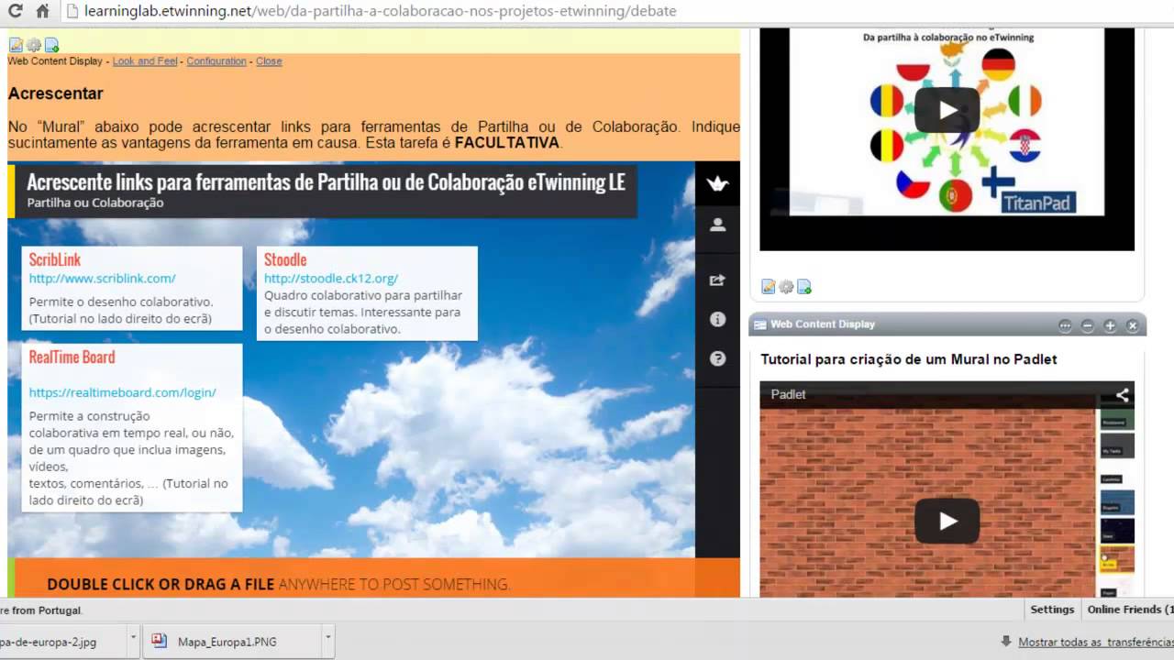Follow the realtimeboard.com/login URL link
Screen dimensions: 1174x660
click(x=122, y=392)
